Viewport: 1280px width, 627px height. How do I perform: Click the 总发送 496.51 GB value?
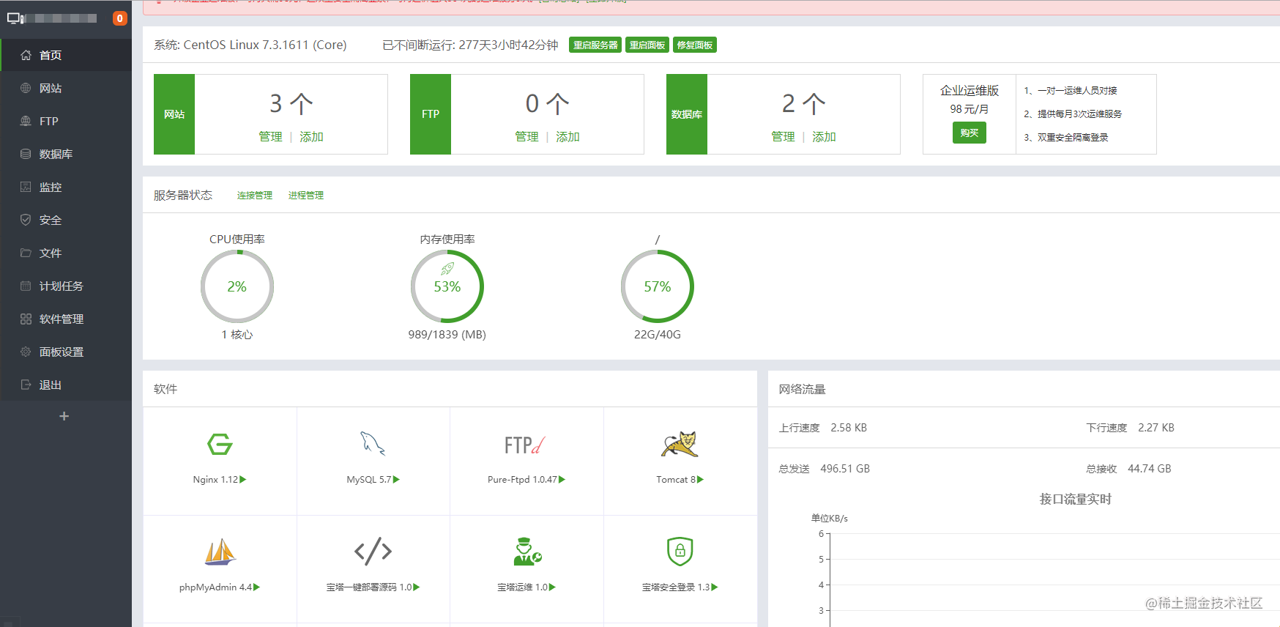(x=845, y=469)
